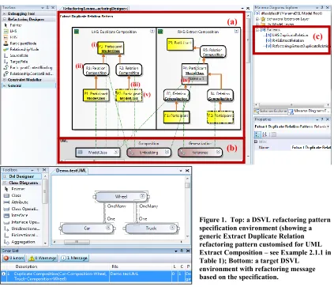Open the Marama Diagrams Explorer tab

point(309,111)
